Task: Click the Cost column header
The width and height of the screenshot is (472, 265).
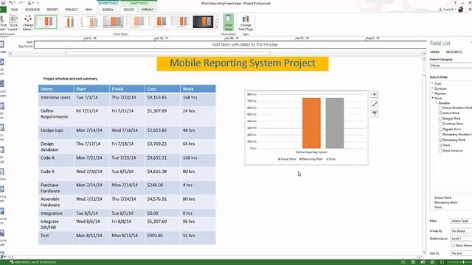Action: (162, 89)
